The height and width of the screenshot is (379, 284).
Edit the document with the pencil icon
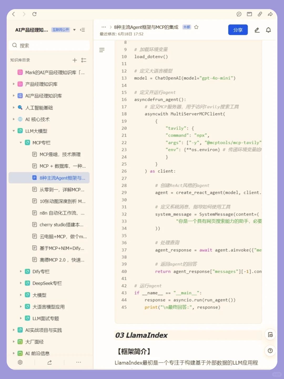(x=257, y=30)
